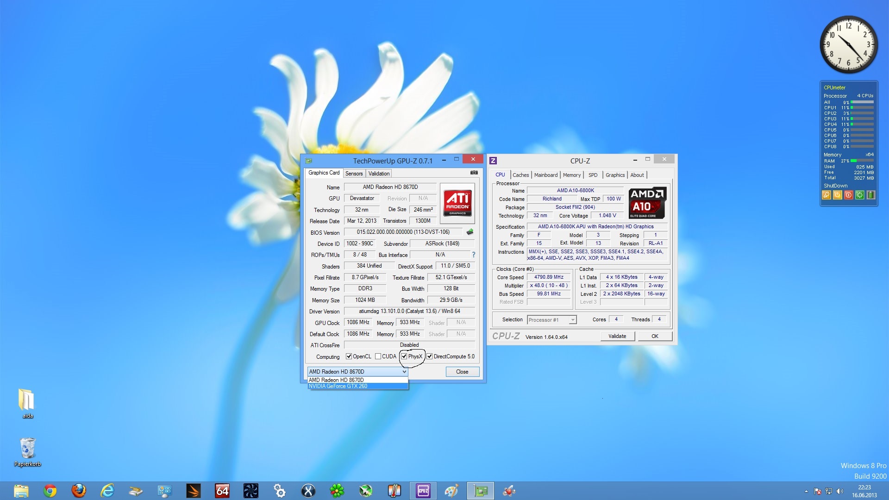The image size is (889, 500).
Task: Click the GPU Name field
Action: (390, 187)
